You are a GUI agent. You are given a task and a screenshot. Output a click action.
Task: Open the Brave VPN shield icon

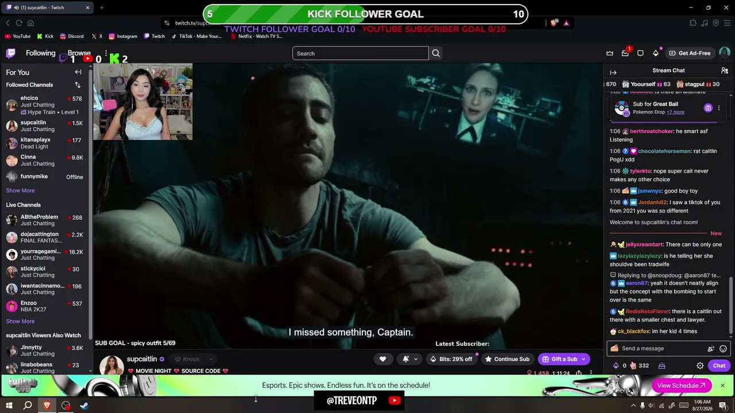pyautogui.click(x=715, y=23)
